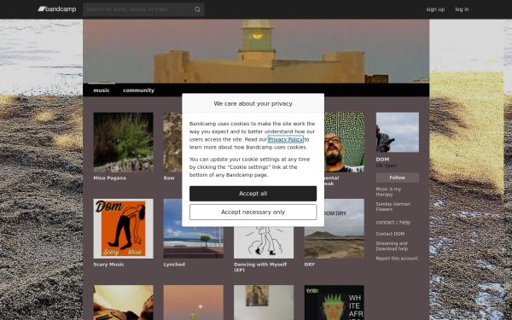Switch to the music tab
This screenshot has height=320, width=512.
(x=102, y=90)
